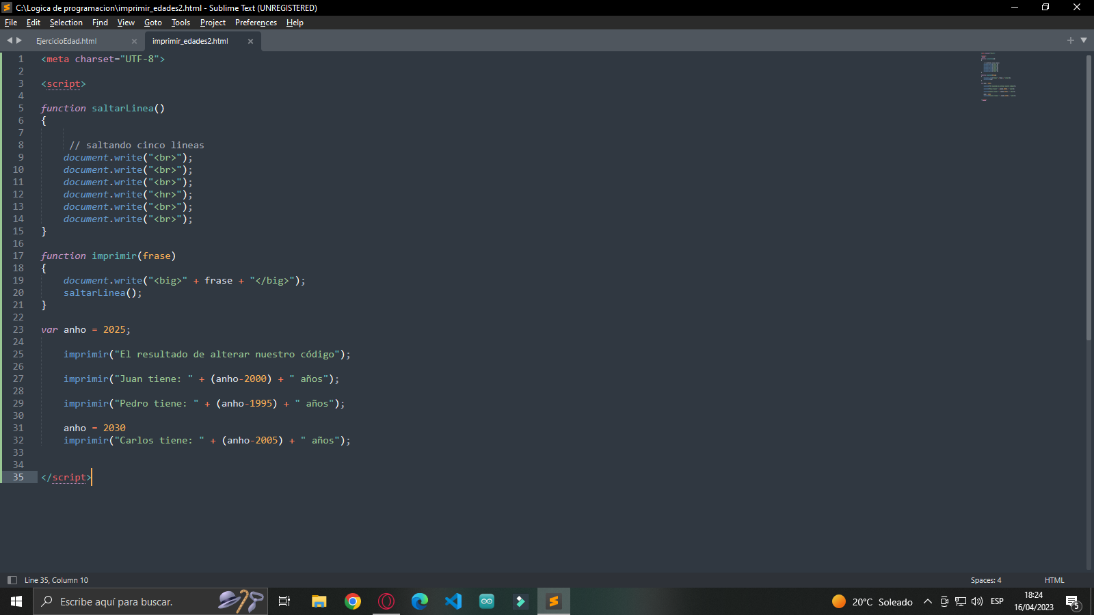Image resolution: width=1094 pixels, height=615 pixels.
Task: Open the Find menu
Action: click(100, 23)
